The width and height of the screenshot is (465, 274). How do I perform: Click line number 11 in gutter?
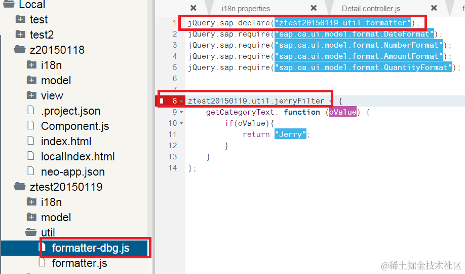173,134
